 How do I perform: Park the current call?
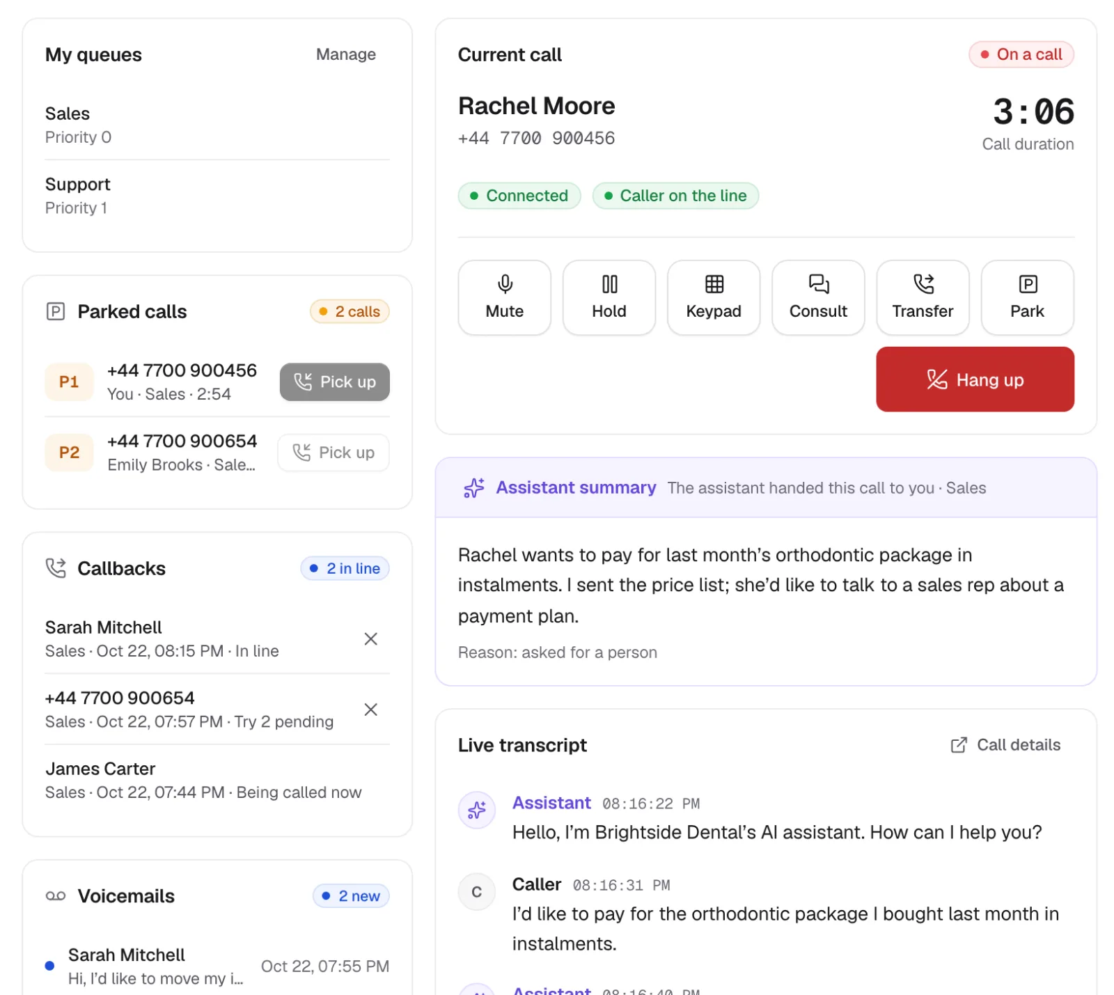[1027, 297]
